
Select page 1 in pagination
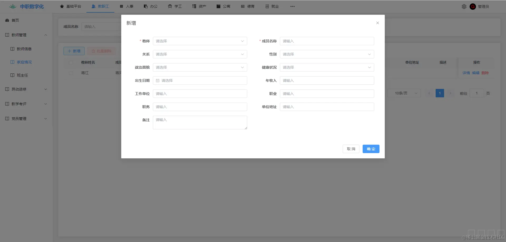click(440, 93)
